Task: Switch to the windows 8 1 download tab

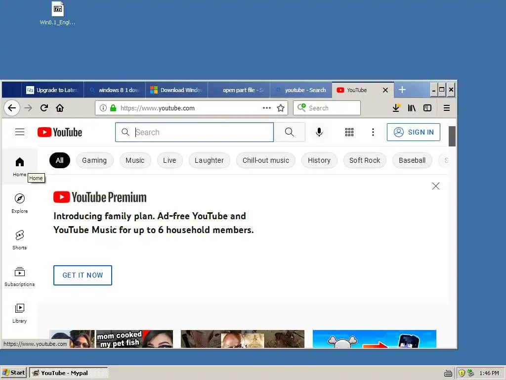Action: pos(115,90)
